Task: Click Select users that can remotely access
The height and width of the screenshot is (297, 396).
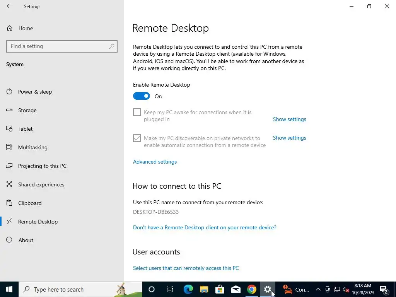Action: pos(186,268)
